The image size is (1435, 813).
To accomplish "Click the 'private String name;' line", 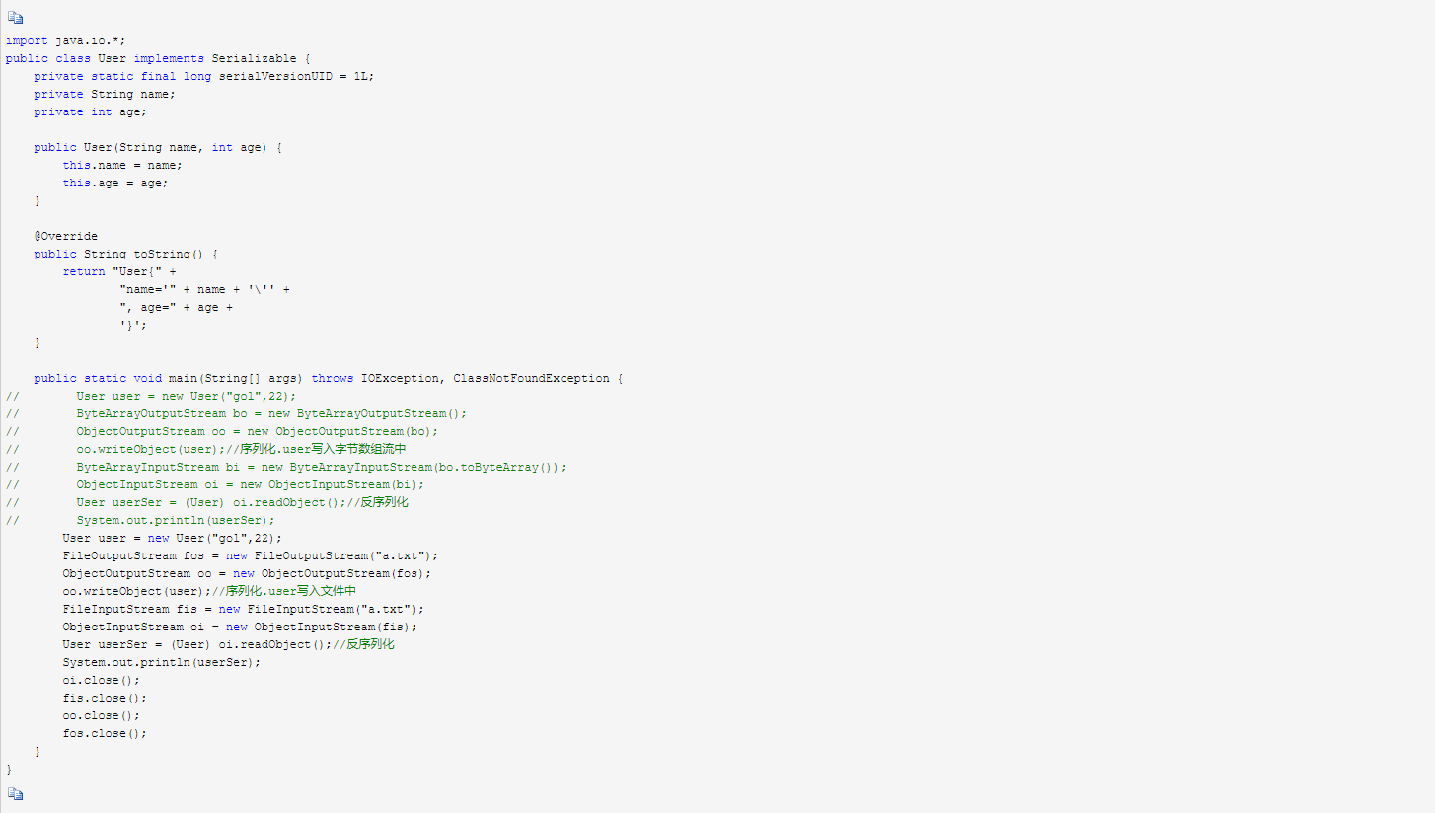I will (105, 94).
